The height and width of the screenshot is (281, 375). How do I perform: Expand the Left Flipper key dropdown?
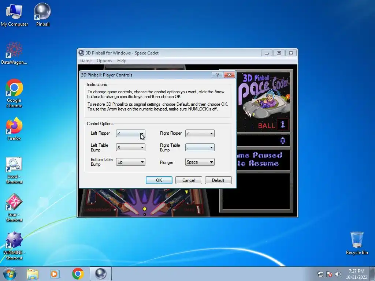coord(131,133)
